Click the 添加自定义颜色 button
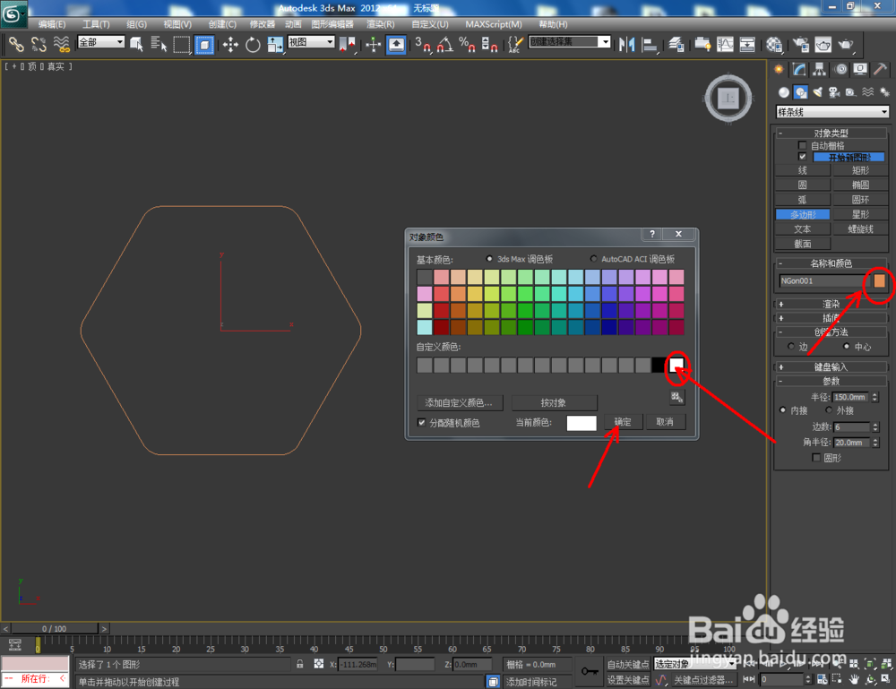The height and width of the screenshot is (689, 896). [x=460, y=403]
